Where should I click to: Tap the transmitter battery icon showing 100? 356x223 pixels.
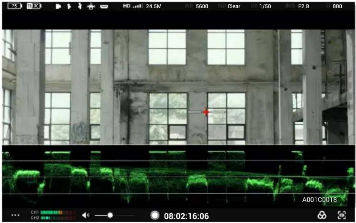(34, 6)
